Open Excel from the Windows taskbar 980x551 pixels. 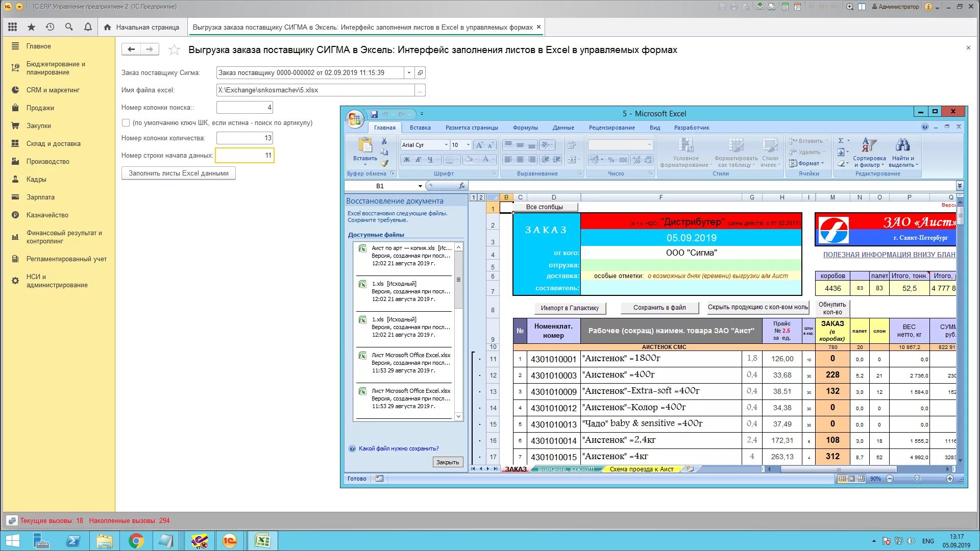[262, 541]
